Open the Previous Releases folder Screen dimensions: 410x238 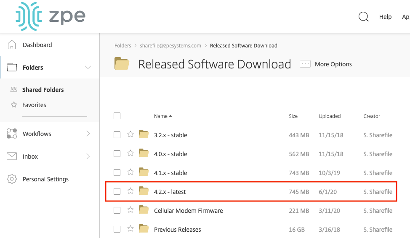[x=177, y=230]
